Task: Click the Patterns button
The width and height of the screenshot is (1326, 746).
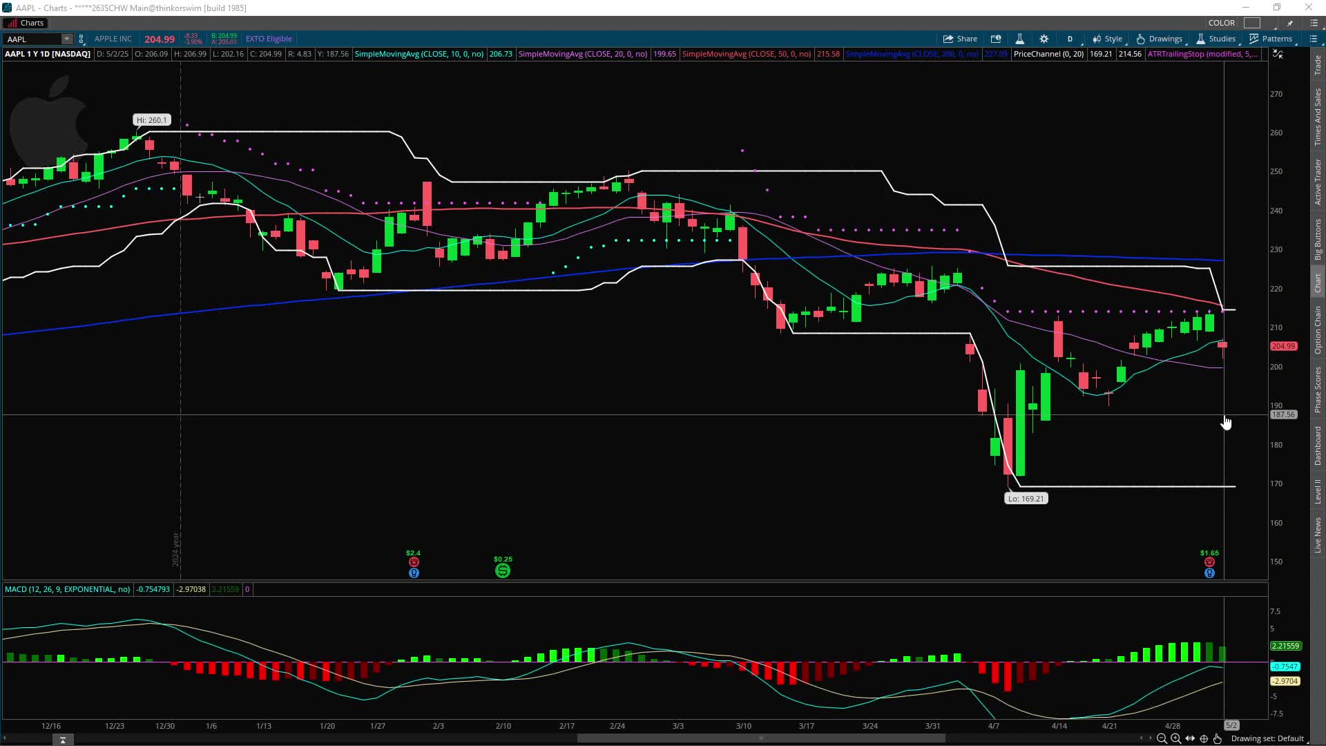Action: tap(1271, 39)
